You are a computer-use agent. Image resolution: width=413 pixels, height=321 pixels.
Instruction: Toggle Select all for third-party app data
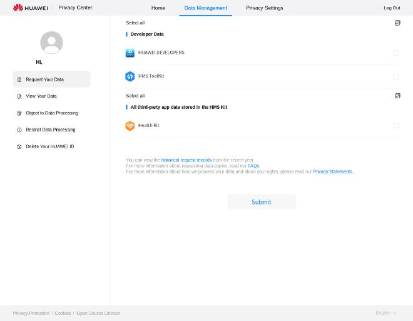tap(397, 96)
